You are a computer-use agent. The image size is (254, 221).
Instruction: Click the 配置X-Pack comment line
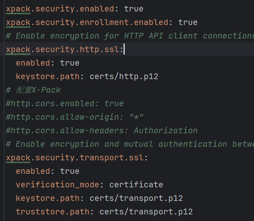(33, 90)
